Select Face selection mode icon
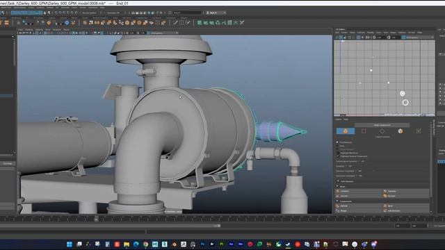 400,131
